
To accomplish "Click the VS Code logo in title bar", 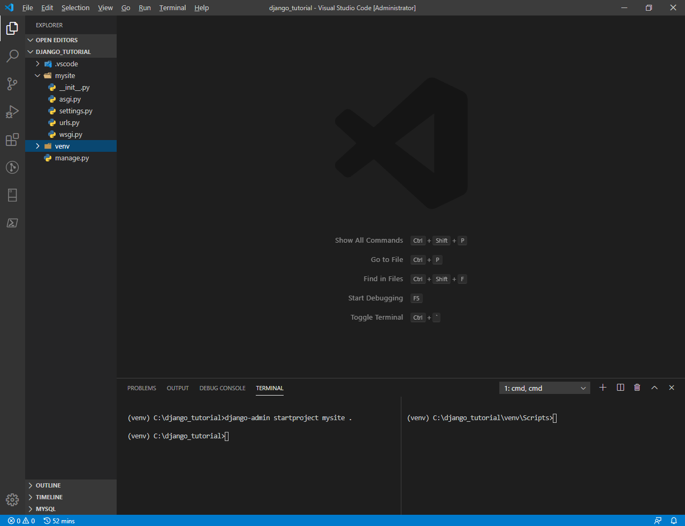I will pyautogui.click(x=9, y=7).
